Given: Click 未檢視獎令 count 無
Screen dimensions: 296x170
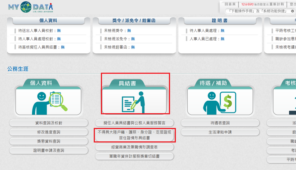Looking at the screenshot, I should point(129,30).
